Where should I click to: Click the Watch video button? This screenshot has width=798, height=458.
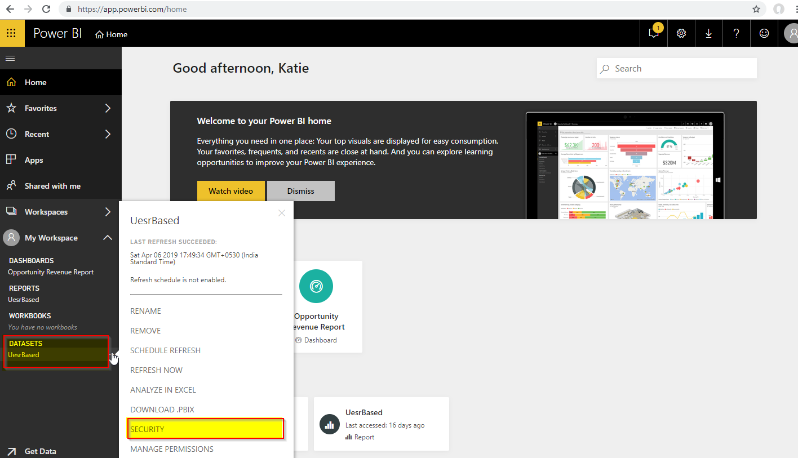click(230, 191)
